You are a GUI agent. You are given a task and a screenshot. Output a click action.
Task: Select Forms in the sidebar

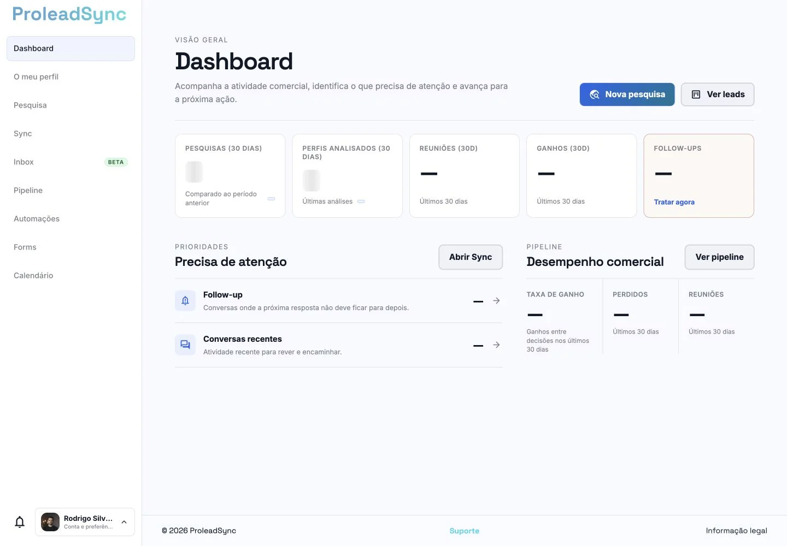click(x=71, y=247)
